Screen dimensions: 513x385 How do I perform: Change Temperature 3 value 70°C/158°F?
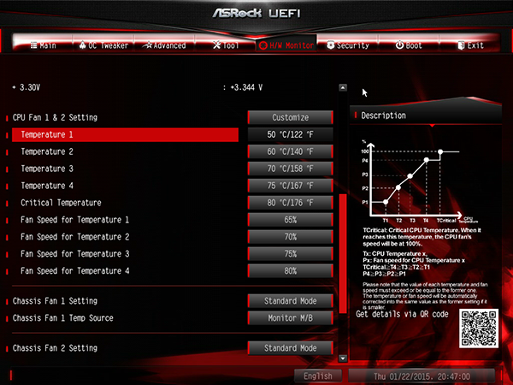click(290, 169)
